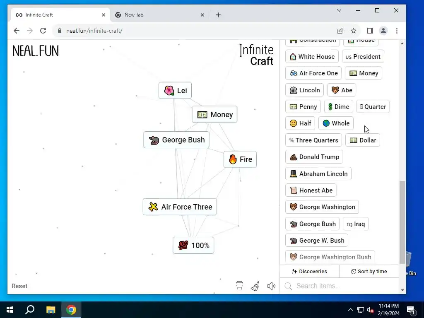Close the Infinite Craft tab

[x=103, y=15]
